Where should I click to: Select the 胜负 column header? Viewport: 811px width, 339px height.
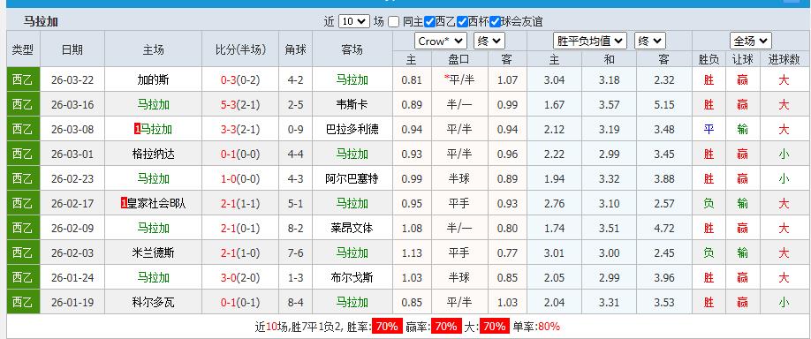709,59
